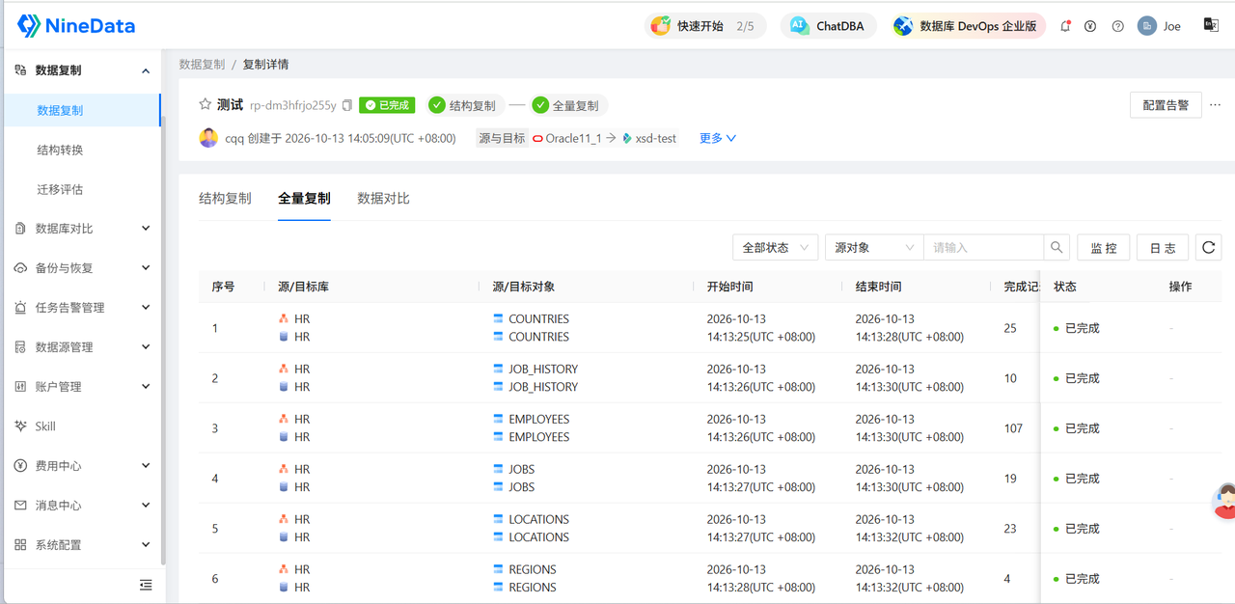Open the three-dot more actions menu
The image size is (1235, 604).
(1215, 105)
